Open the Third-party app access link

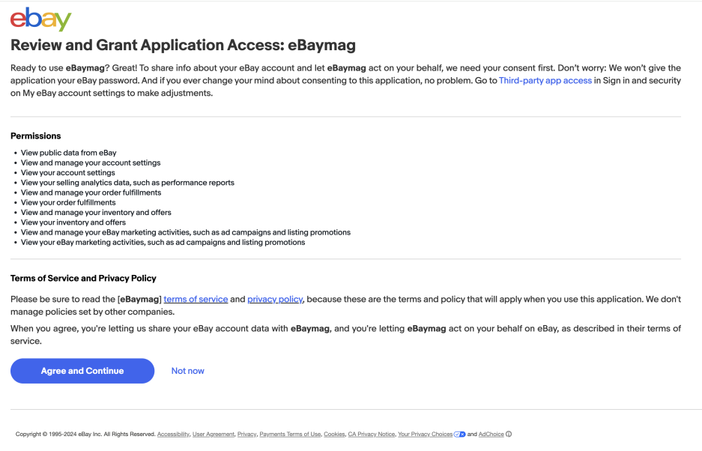point(545,80)
